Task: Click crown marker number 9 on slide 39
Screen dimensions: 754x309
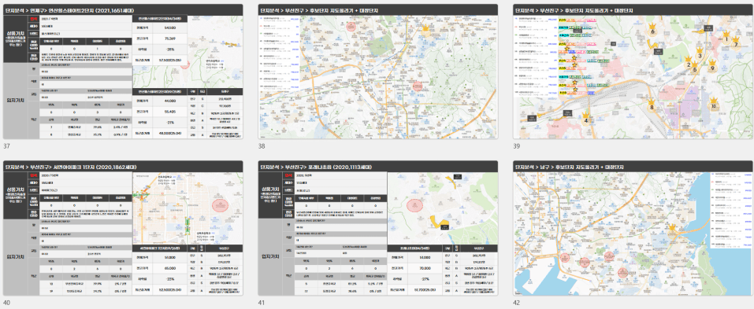Action: [x=713, y=66]
